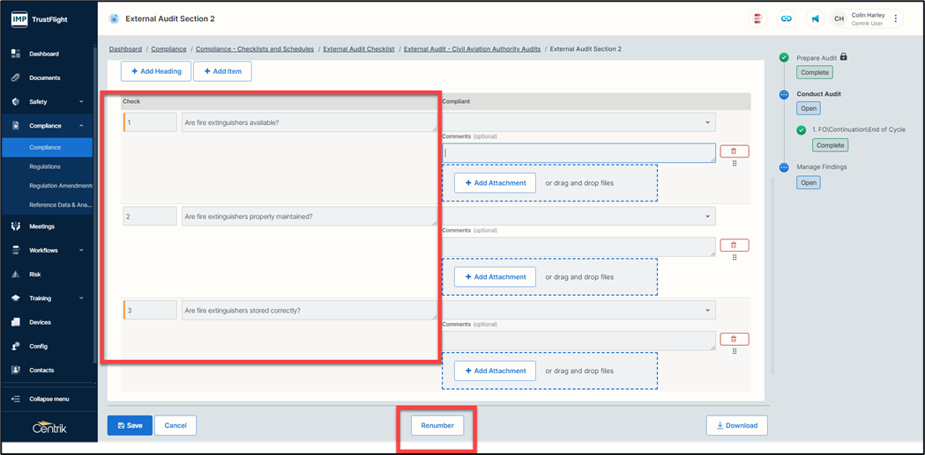Delete the first checklist item with trash icon
The height and width of the screenshot is (455, 925).
point(734,151)
